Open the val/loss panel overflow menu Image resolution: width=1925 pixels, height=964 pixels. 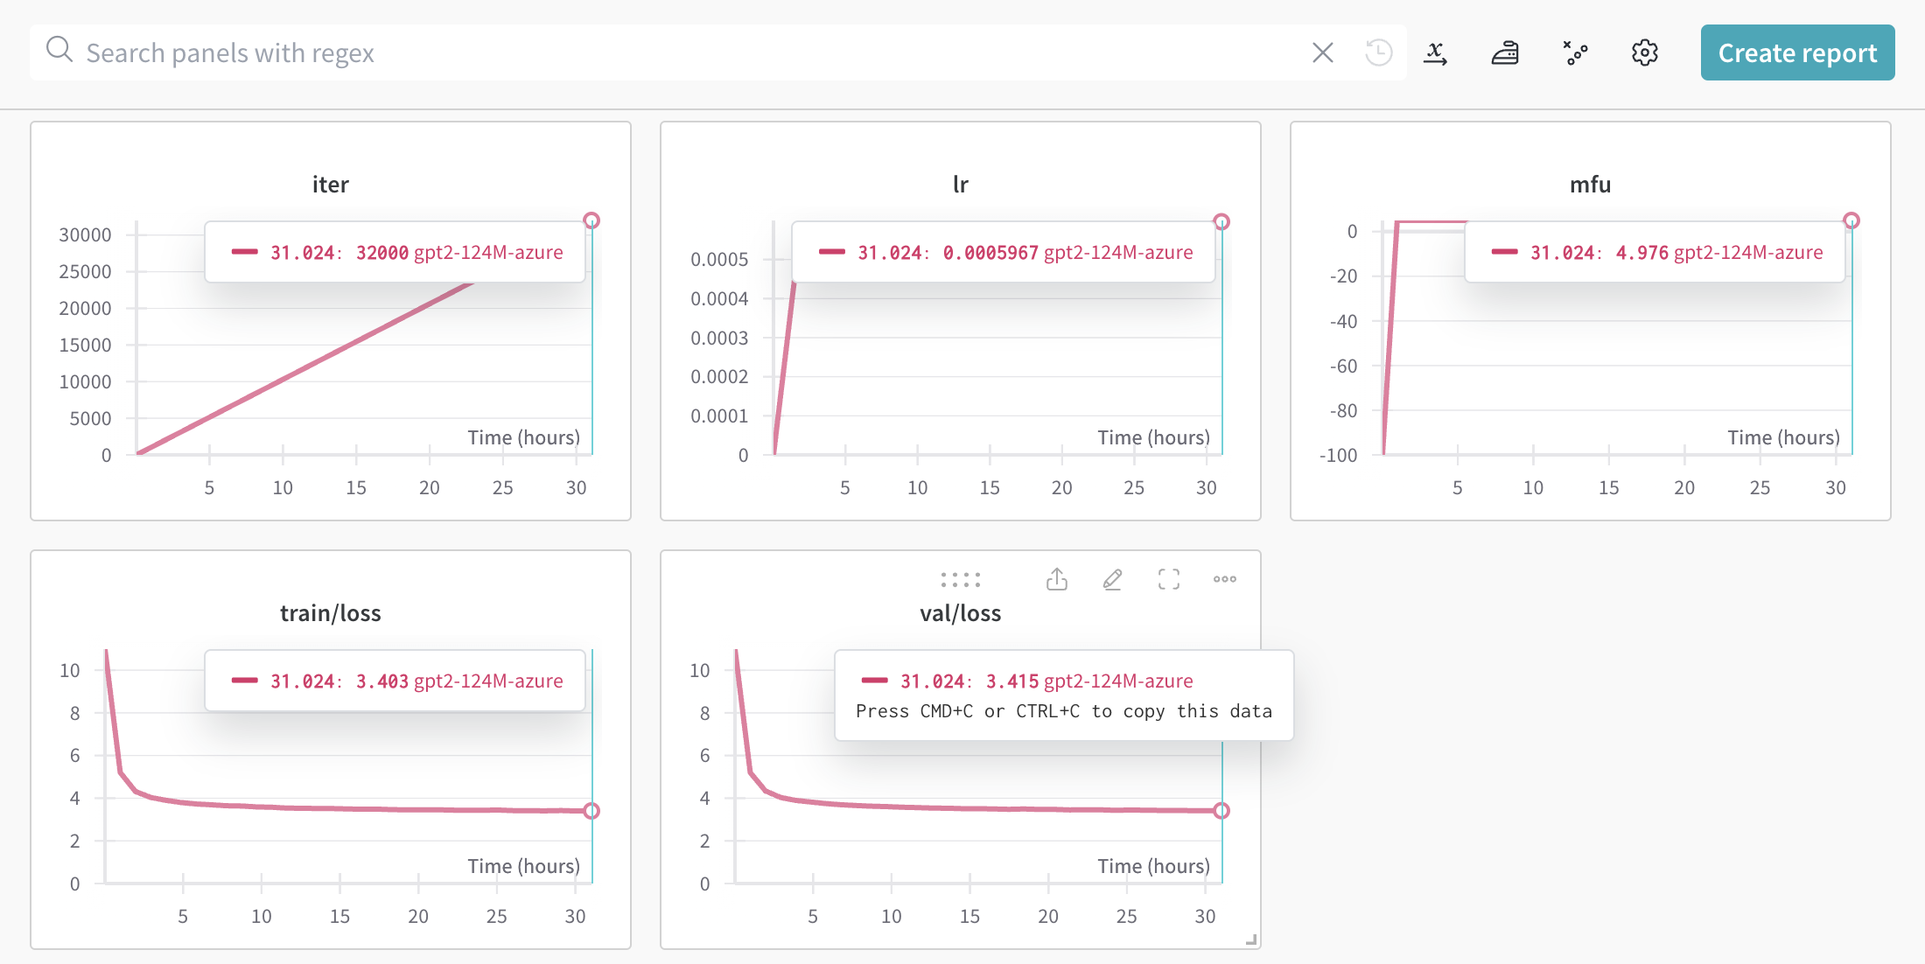point(1224,579)
